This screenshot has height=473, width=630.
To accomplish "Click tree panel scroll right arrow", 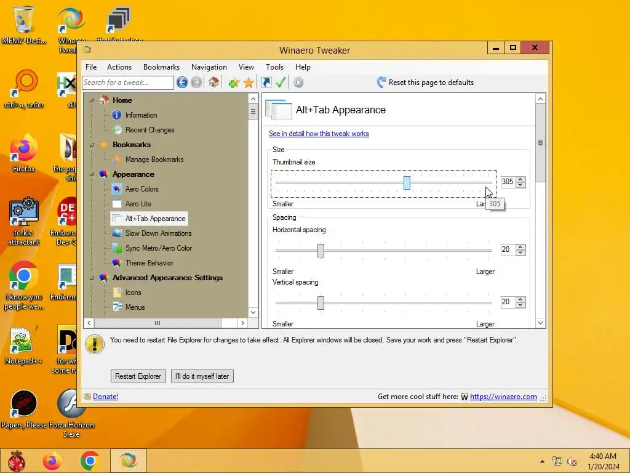I will click(242, 323).
